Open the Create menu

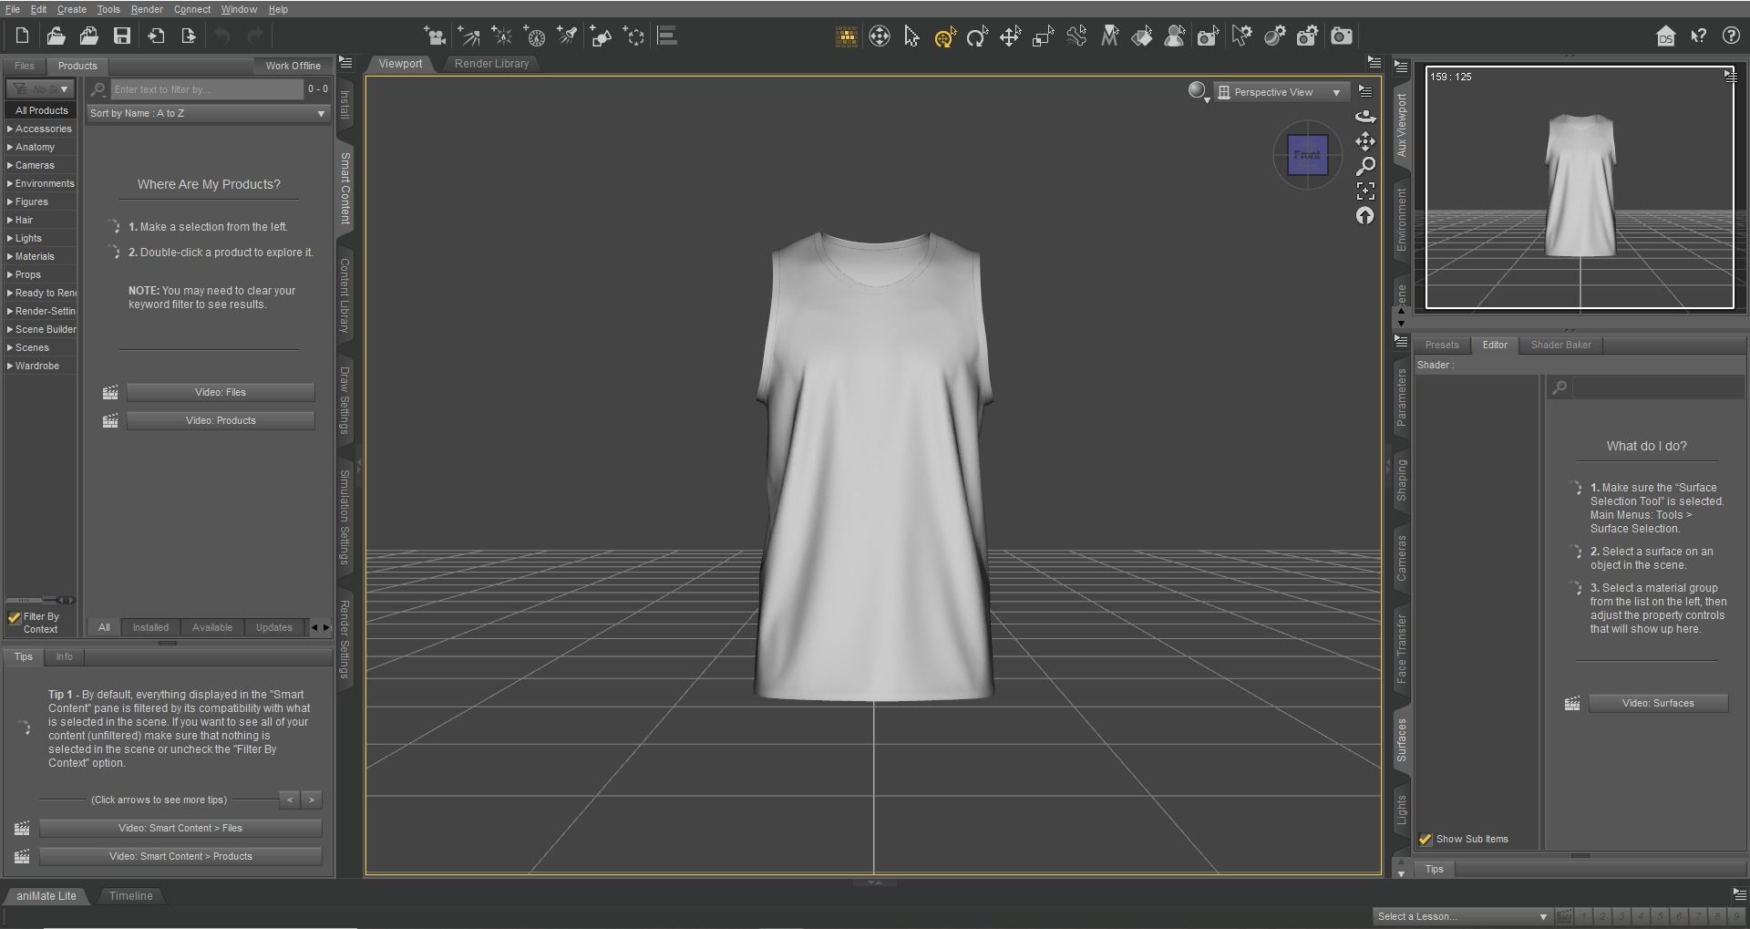[71, 9]
